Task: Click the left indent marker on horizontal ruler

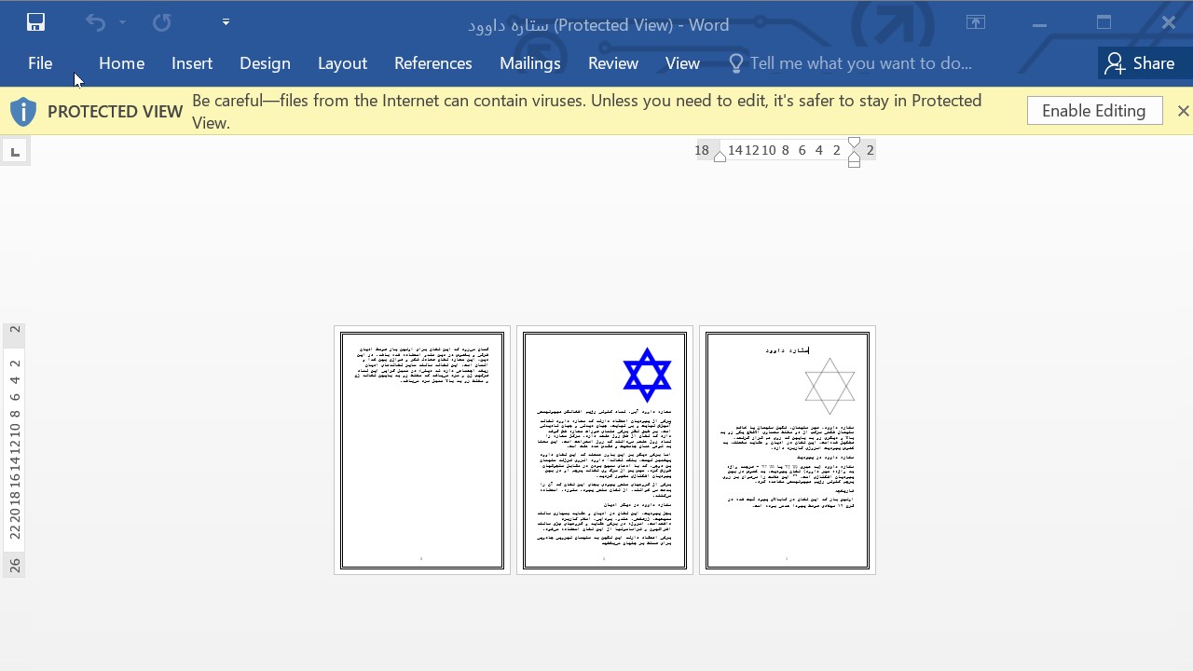Action: (x=720, y=157)
